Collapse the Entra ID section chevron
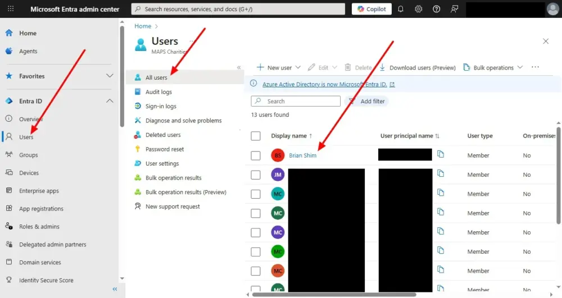The height and width of the screenshot is (298, 562). tap(110, 101)
